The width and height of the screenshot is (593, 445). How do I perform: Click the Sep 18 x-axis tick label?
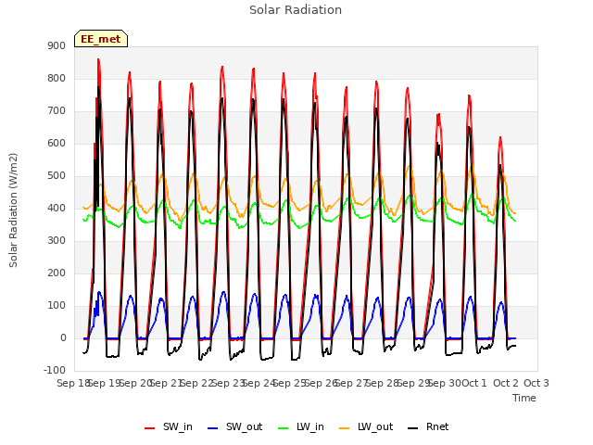[x=72, y=383]
